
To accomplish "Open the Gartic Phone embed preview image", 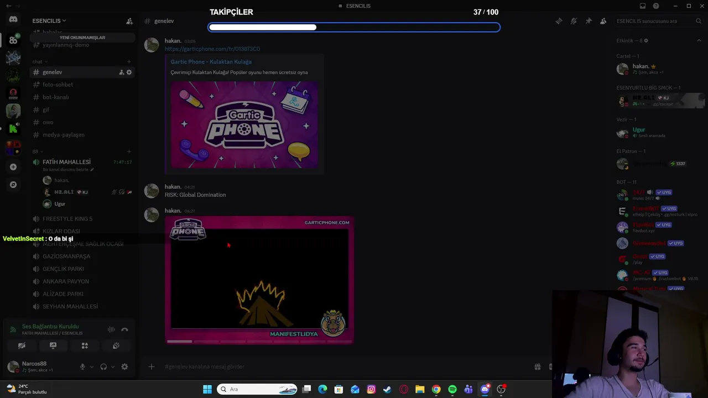I will click(x=244, y=124).
